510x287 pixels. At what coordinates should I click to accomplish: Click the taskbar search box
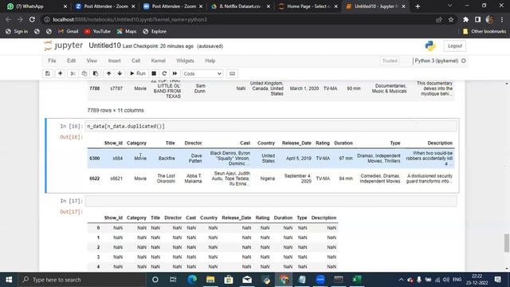click(82, 280)
